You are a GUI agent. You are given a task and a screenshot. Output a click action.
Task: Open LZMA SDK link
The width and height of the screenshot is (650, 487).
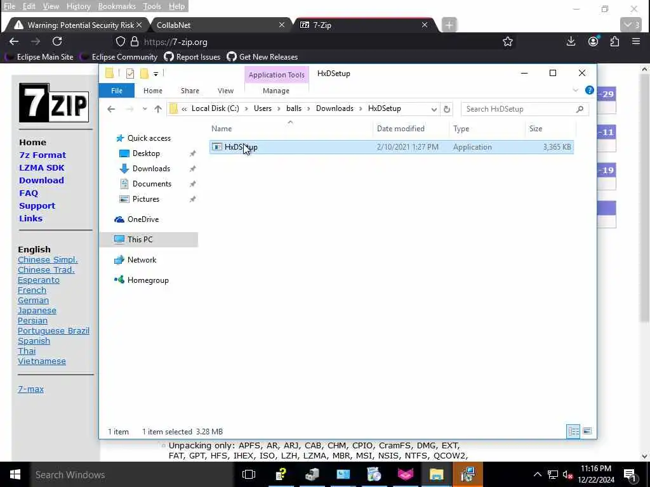42,167
